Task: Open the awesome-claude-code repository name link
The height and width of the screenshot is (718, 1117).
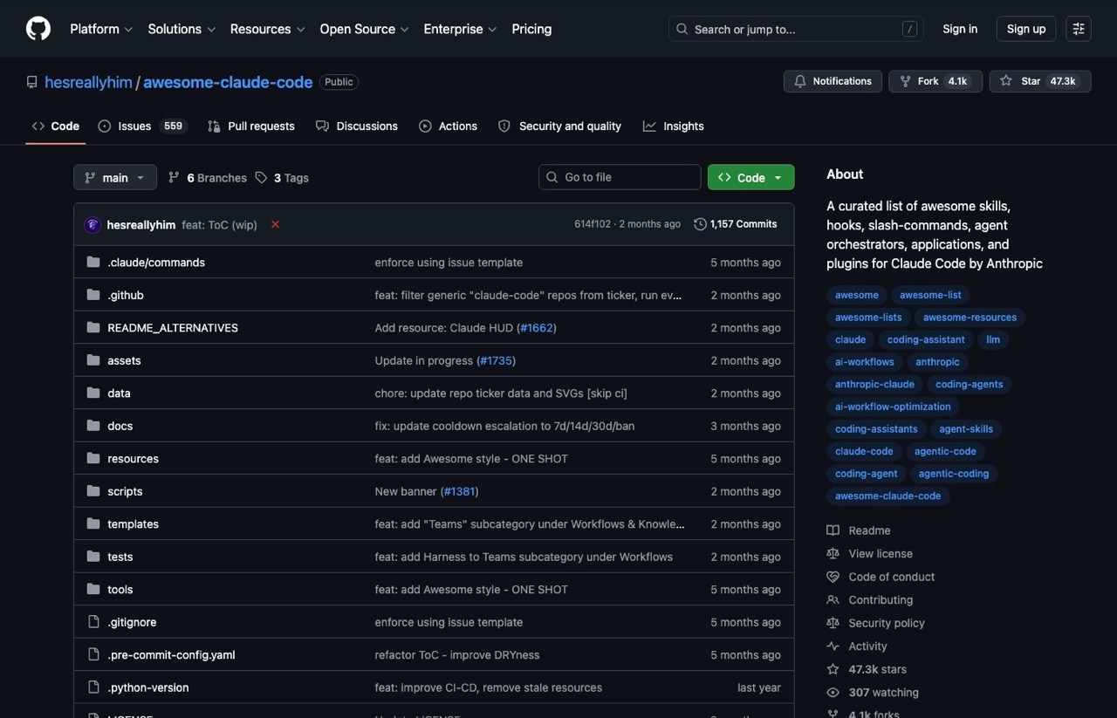Action: click(228, 82)
